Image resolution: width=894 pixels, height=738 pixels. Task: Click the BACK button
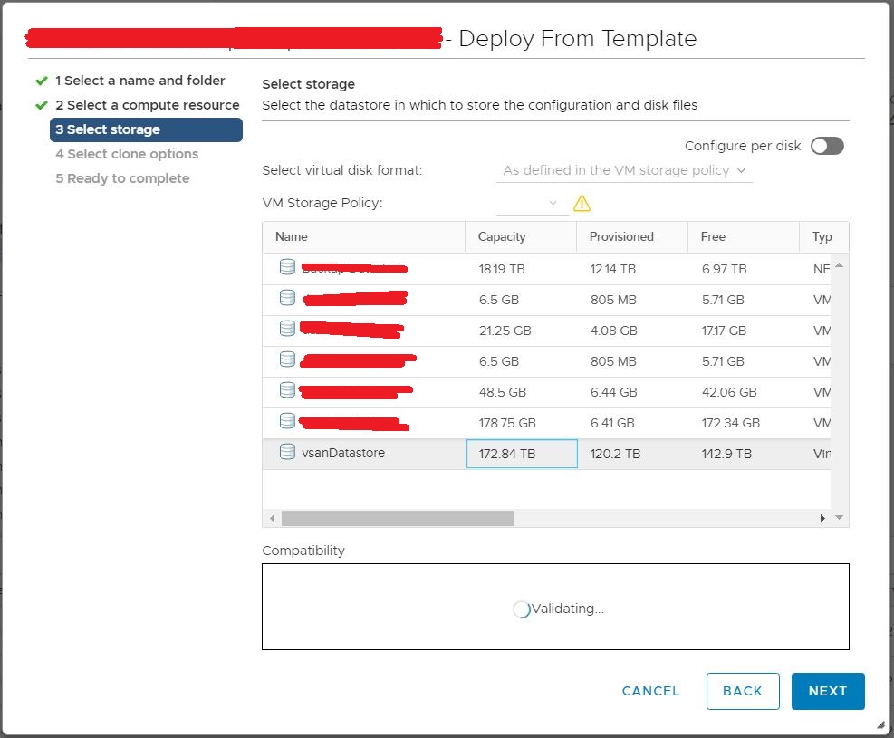(743, 690)
